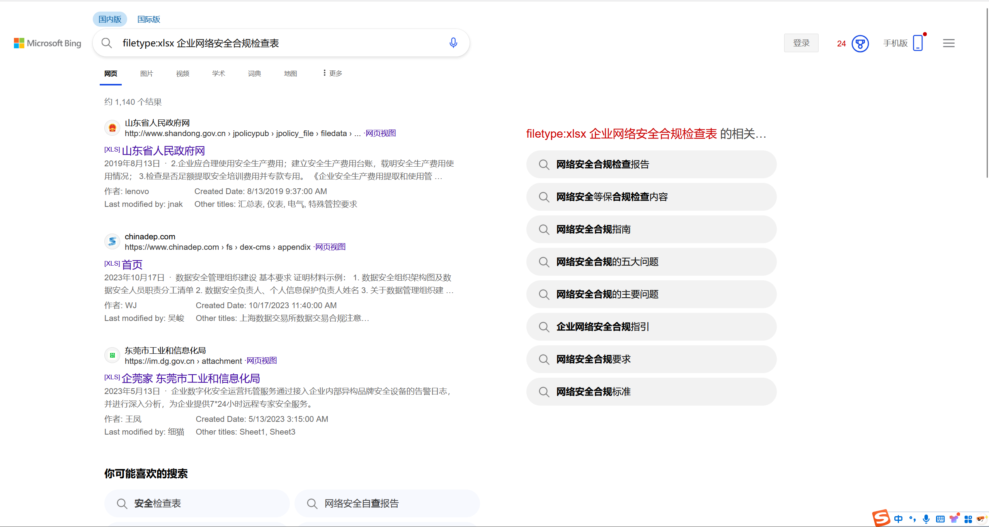Image resolution: width=989 pixels, height=527 pixels.
Task: Toggle full/half-width punctuation in Sogou tray
Action: 912,519
